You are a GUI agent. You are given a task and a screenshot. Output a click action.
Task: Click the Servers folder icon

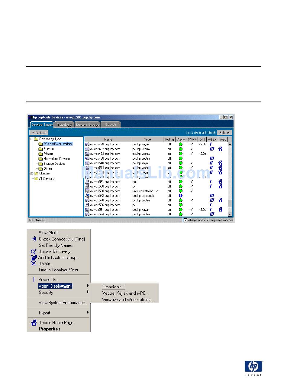40,149
